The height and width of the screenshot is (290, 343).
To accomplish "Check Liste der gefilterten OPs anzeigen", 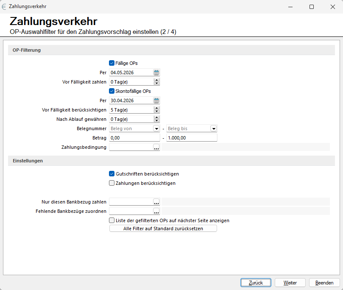I will click(112, 220).
